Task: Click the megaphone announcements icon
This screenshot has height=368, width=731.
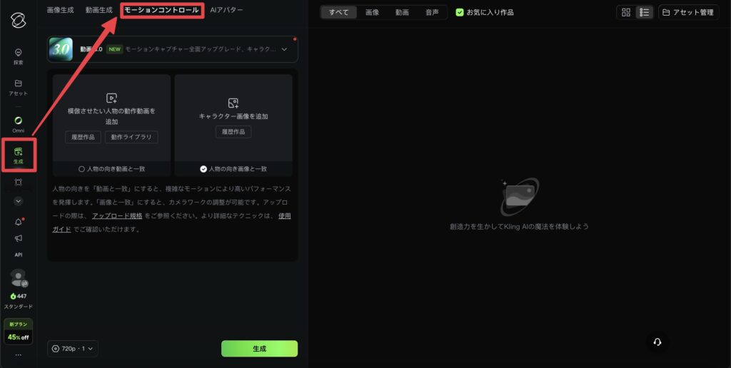Action: [19, 238]
